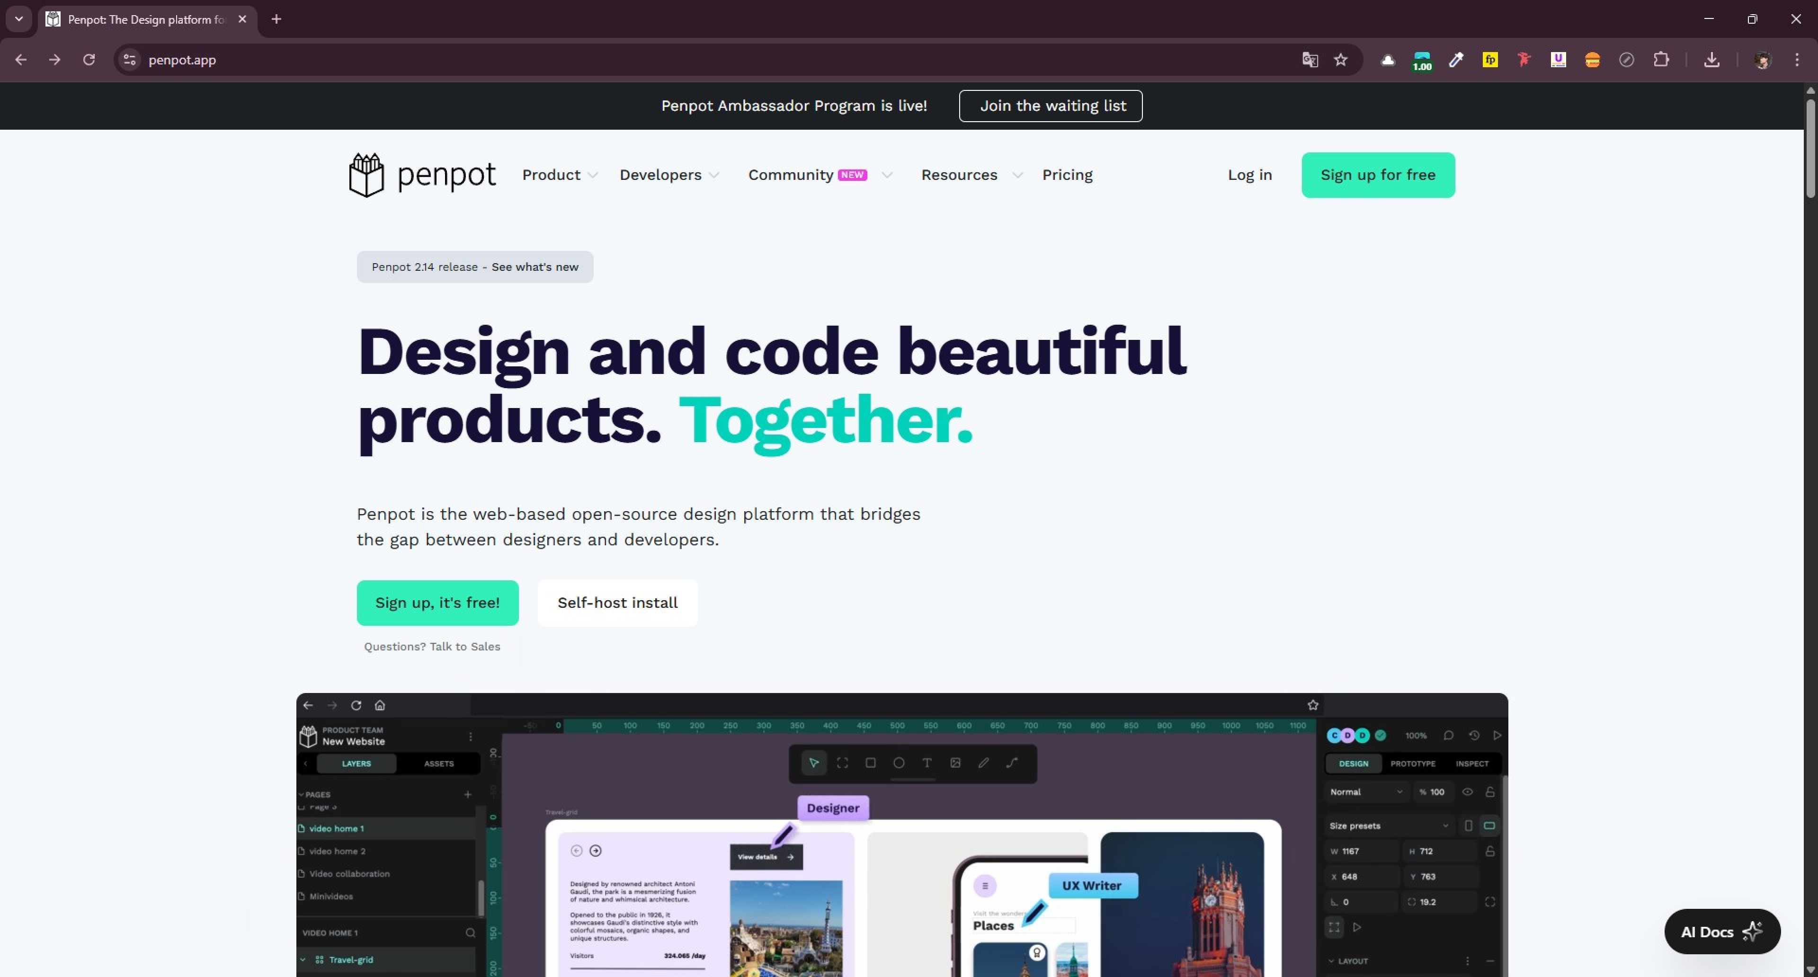Click the Google Translate icon in the address bar
Image resolution: width=1818 pixels, height=977 pixels.
click(x=1310, y=60)
